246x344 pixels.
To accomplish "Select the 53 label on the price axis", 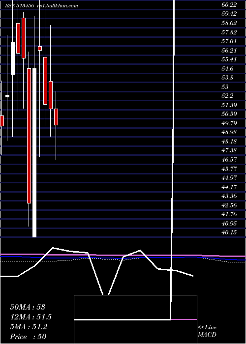I will click(x=225, y=87).
